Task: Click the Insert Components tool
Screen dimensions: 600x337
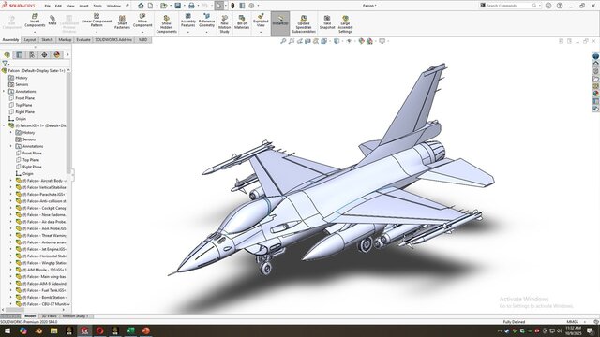Action: click(x=35, y=21)
